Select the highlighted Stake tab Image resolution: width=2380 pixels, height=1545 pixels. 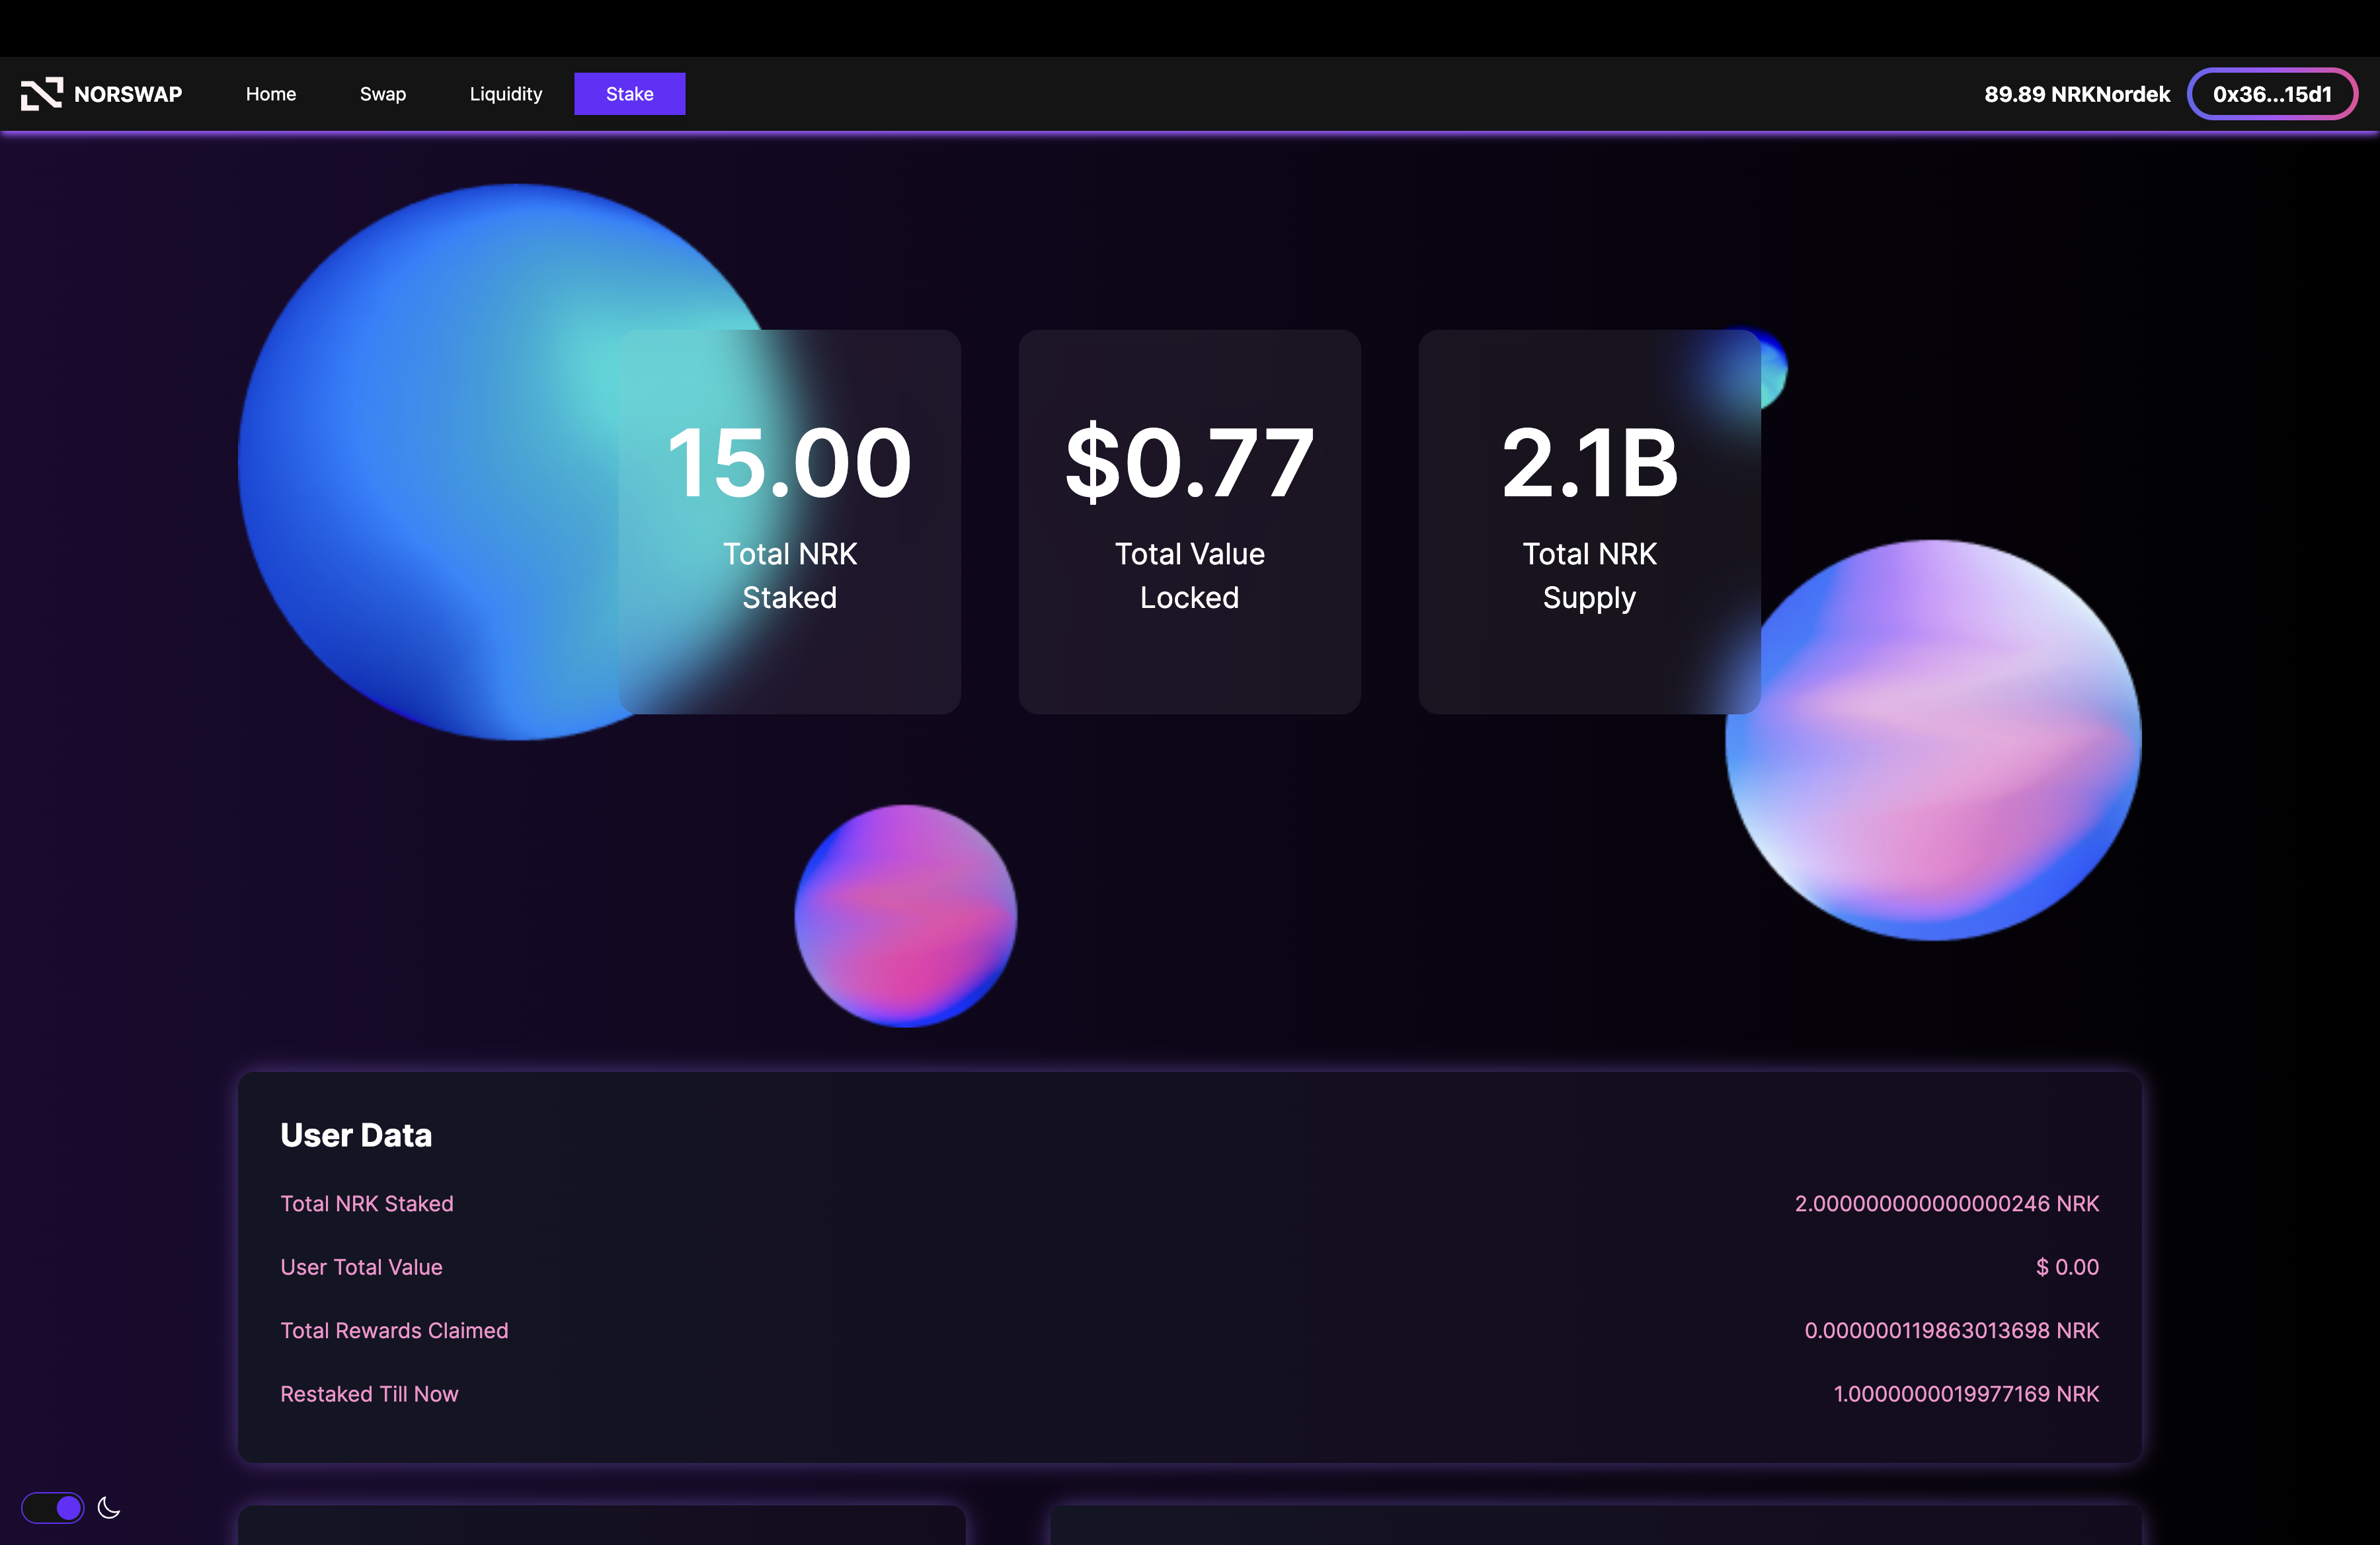coord(629,93)
